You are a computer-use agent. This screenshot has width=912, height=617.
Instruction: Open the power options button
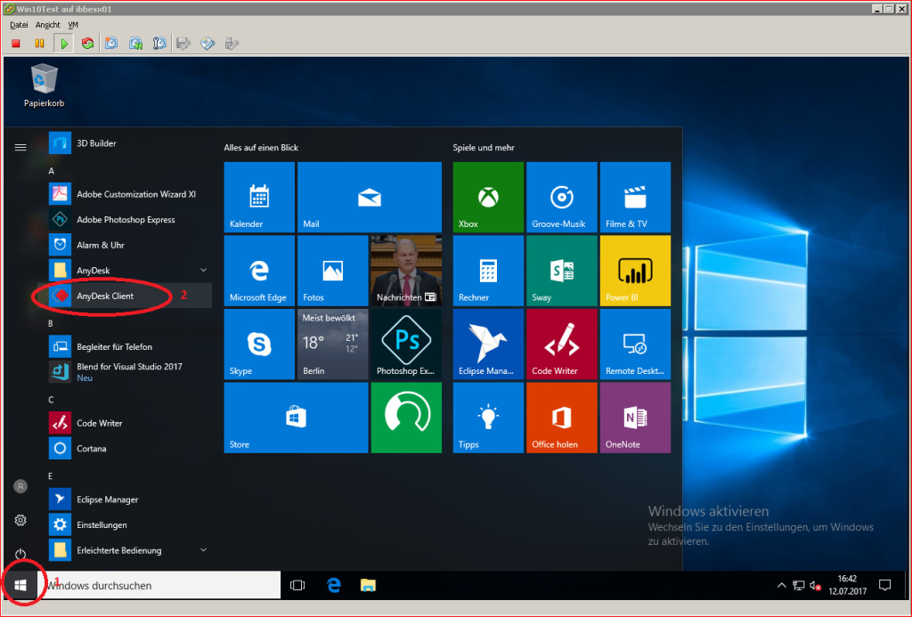pyautogui.click(x=20, y=554)
